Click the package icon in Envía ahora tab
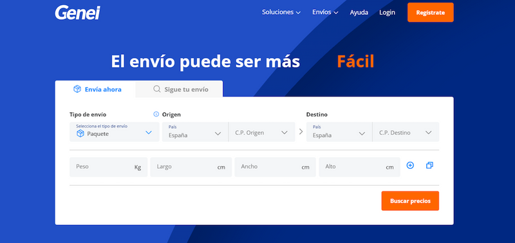Viewport: 515px width, 243px height. click(77, 89)
